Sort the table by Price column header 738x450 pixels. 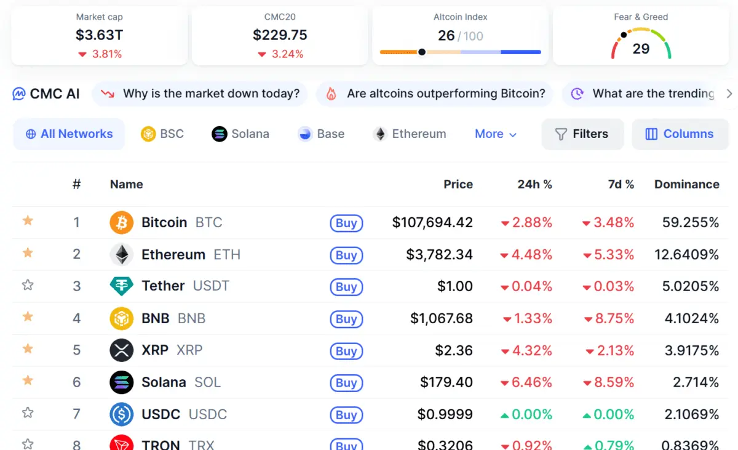458,184
